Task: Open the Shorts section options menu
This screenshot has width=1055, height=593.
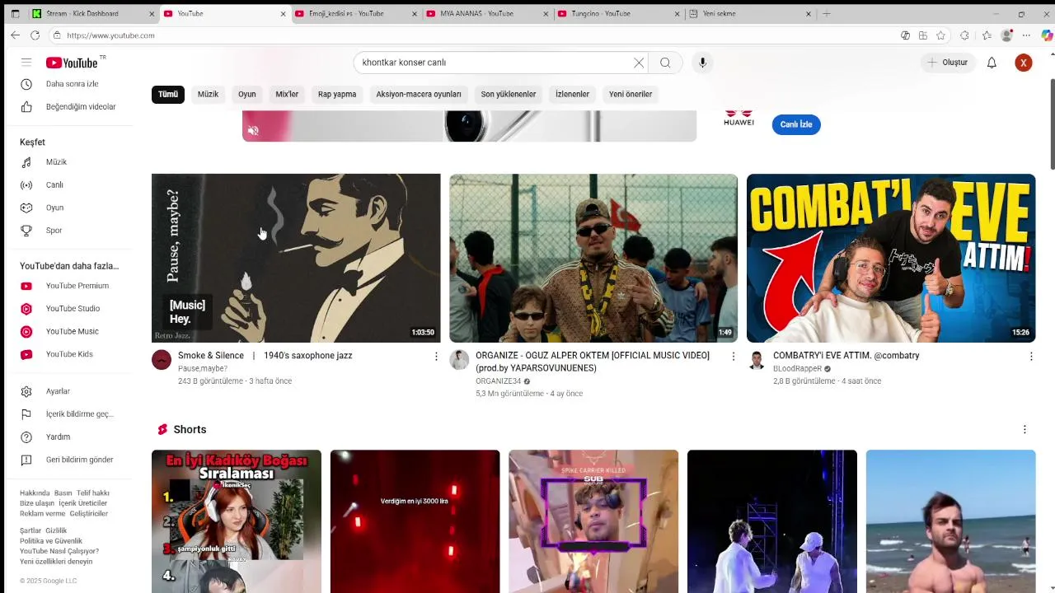Action: pyautogui.click(x=1025, y=430)
